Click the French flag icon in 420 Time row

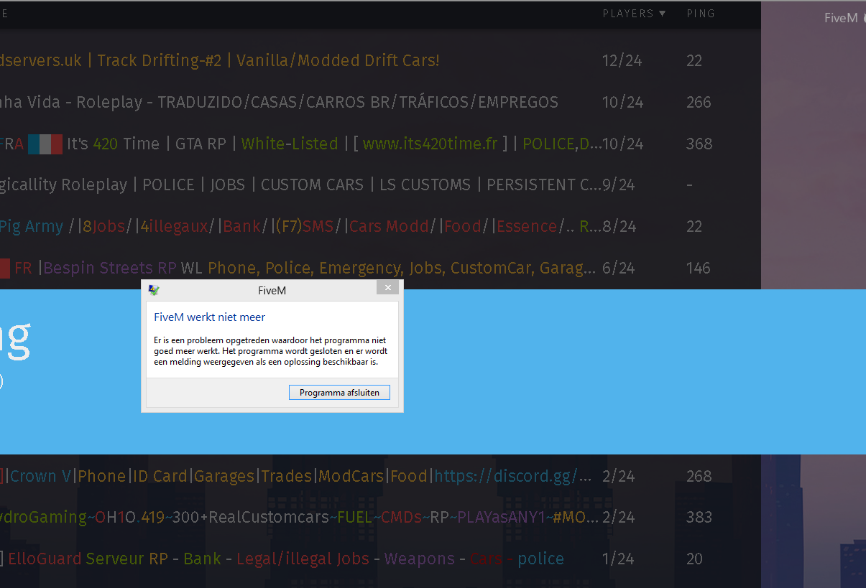click(x=45, y=144)
